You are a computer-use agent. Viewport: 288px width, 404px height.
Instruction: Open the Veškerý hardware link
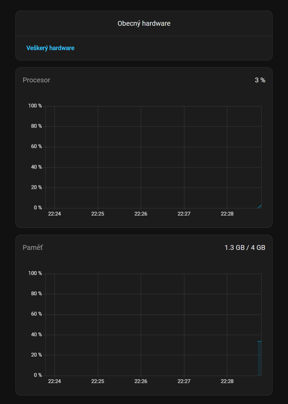tap(50, 48)
